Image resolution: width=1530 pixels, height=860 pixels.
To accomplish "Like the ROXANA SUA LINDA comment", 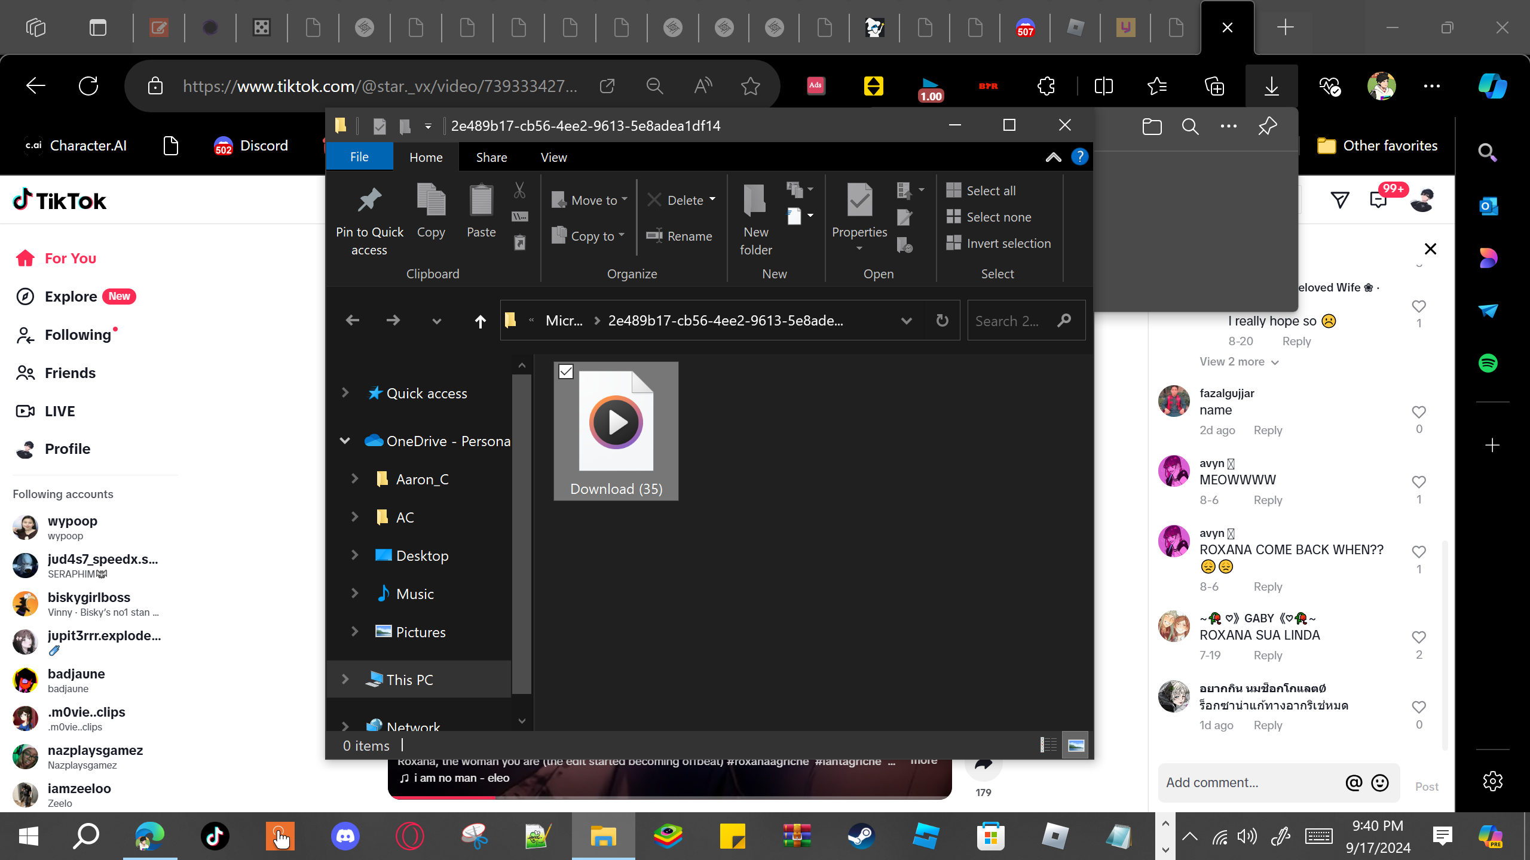I will click(1419, 637).
